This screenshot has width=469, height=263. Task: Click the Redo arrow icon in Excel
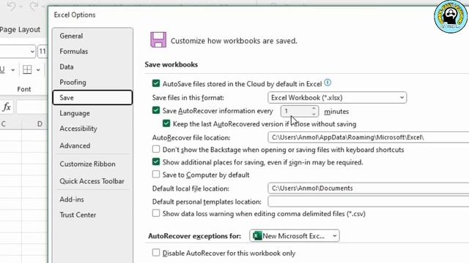pos(34,6)
